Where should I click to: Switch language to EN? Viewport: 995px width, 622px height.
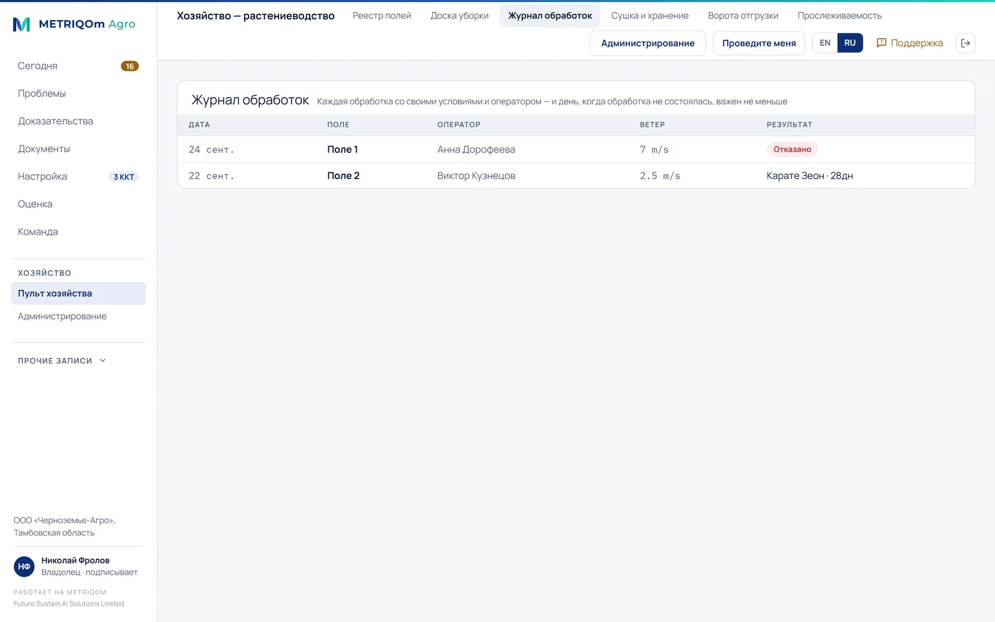[x=825, y=43]
